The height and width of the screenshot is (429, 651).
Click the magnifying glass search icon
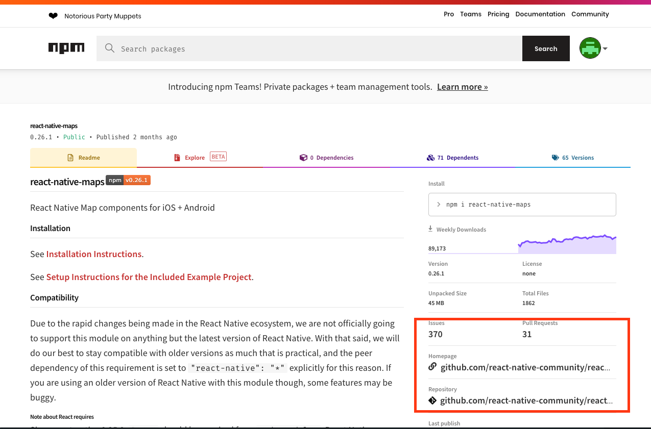point(109,48)
